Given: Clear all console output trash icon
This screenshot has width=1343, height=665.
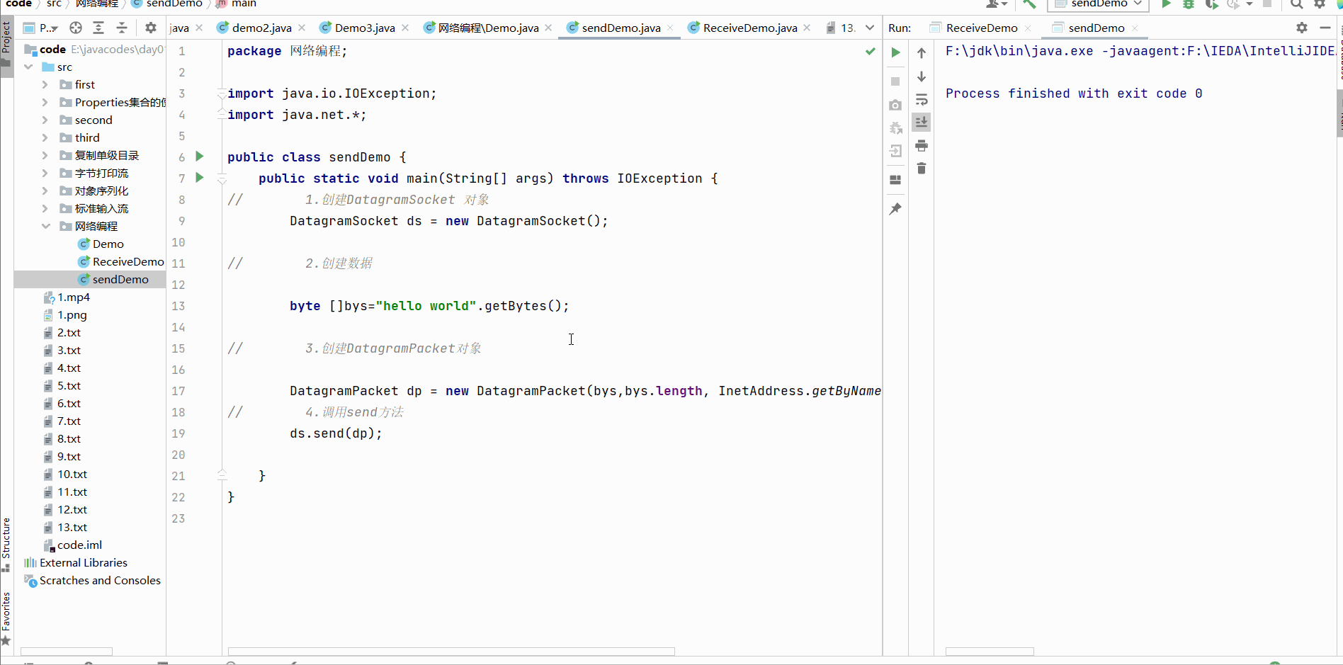Looking at the screenshot, I should tap(922, 169).
